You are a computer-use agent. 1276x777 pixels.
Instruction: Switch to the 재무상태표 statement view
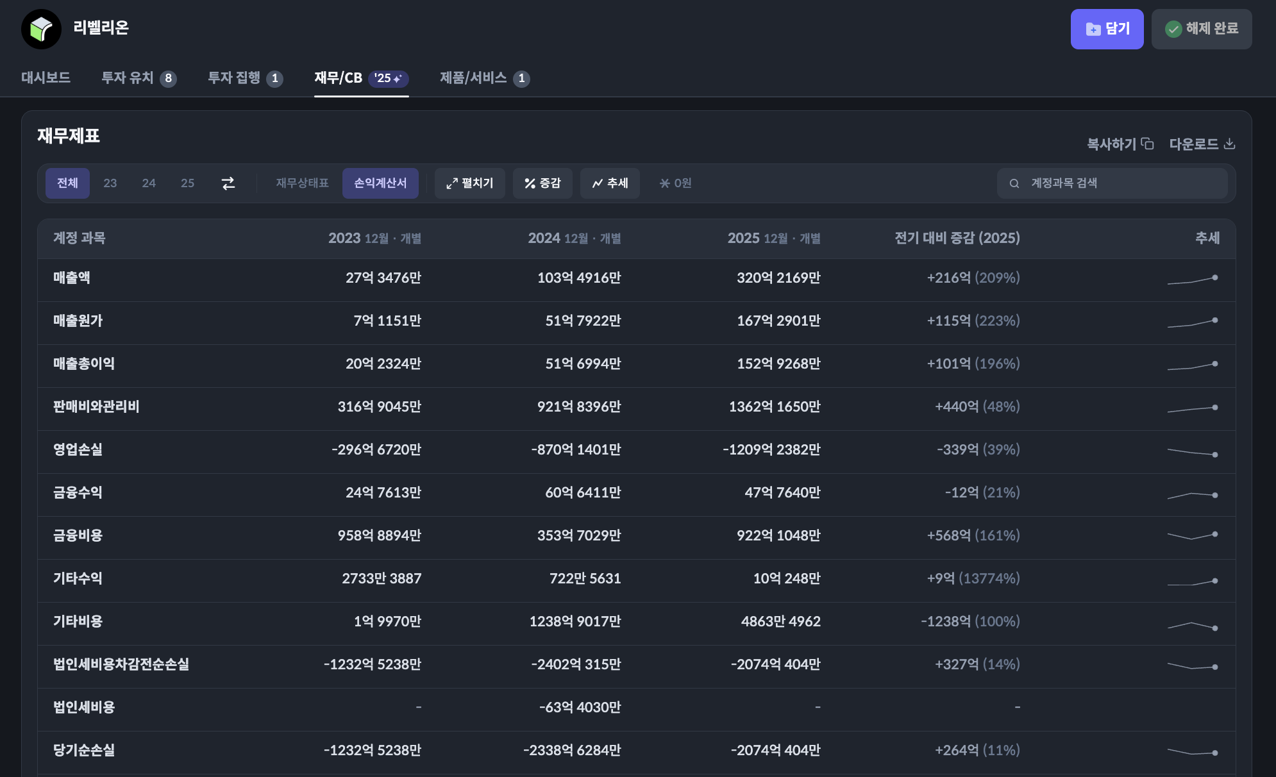(301, 183)
